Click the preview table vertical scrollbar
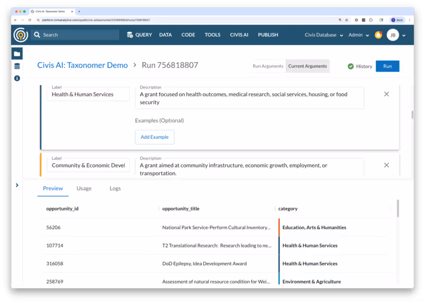The height and width of the screenshot is (303, 425). (x=398, y=208)
